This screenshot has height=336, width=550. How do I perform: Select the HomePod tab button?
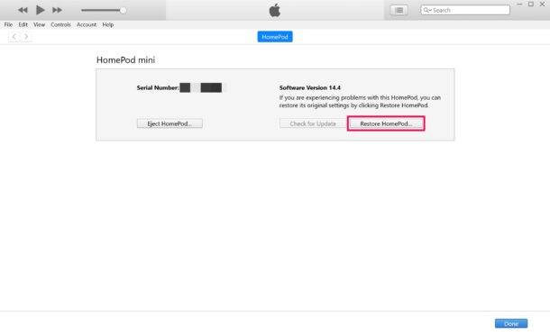275,37
